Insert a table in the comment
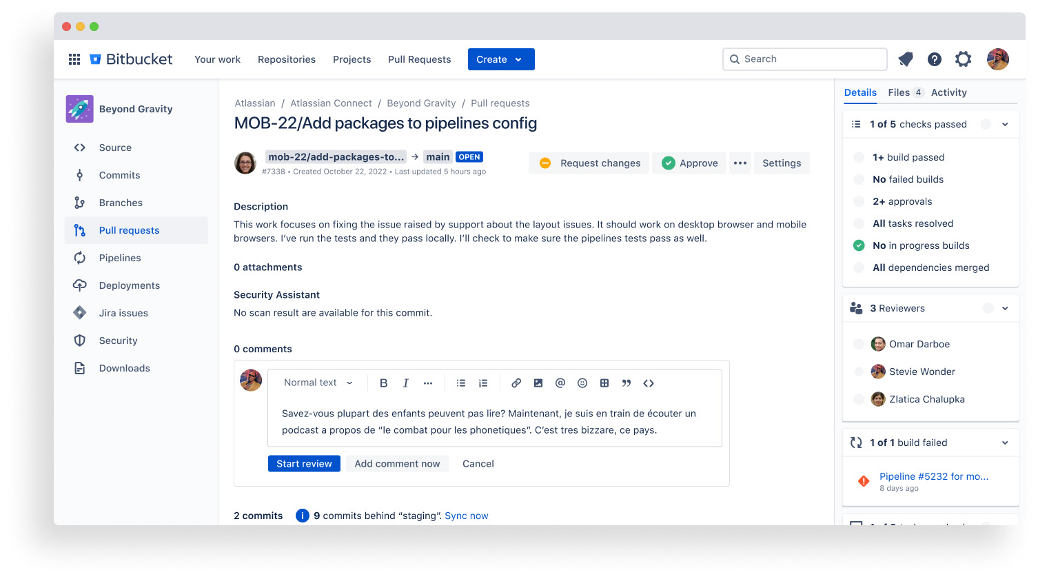 [x=604, y=383]
